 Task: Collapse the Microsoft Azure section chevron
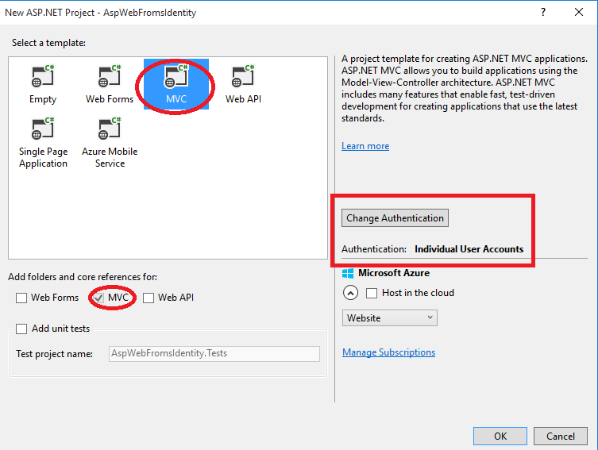coord(350,293)
